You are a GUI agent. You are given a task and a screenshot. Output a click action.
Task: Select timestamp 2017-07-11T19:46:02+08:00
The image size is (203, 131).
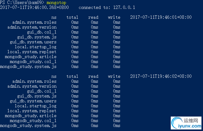click(161, 76)
